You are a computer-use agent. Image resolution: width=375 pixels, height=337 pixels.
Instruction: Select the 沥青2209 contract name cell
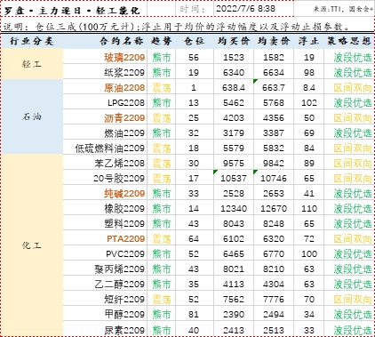click(105, 117)
